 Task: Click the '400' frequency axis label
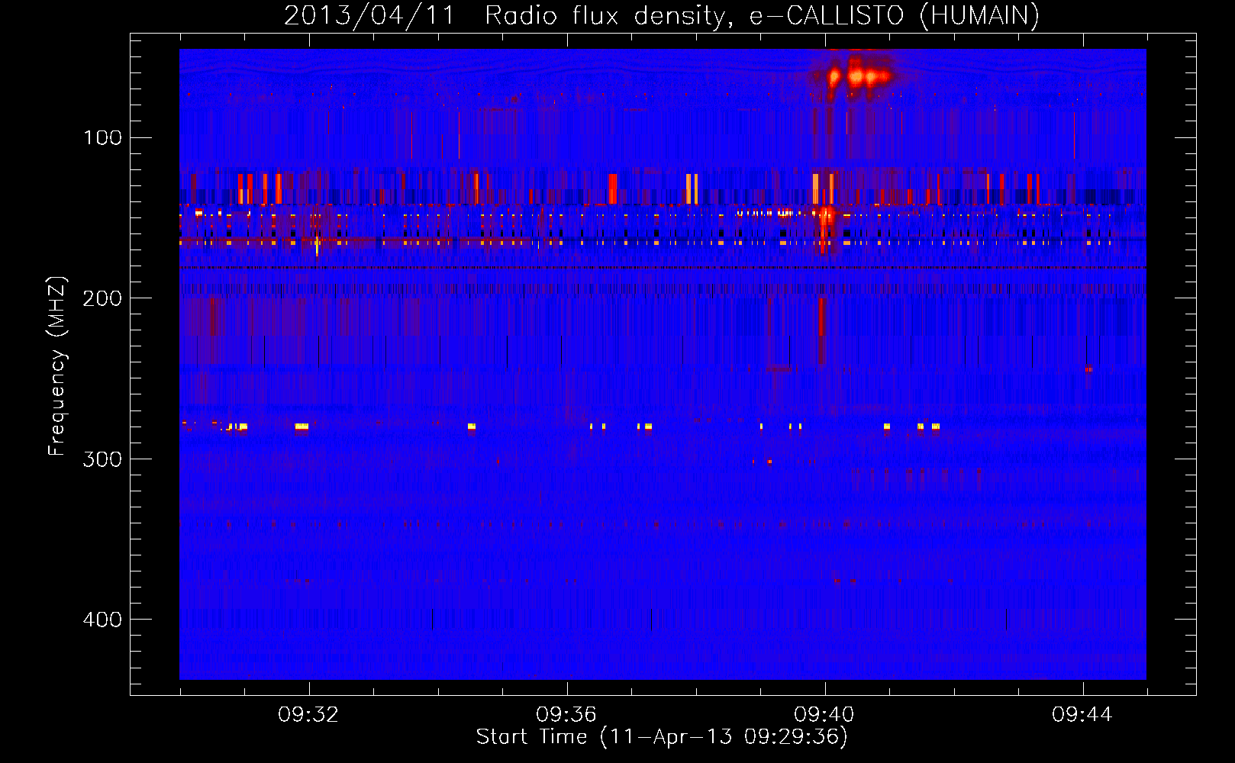pos(102,620)
